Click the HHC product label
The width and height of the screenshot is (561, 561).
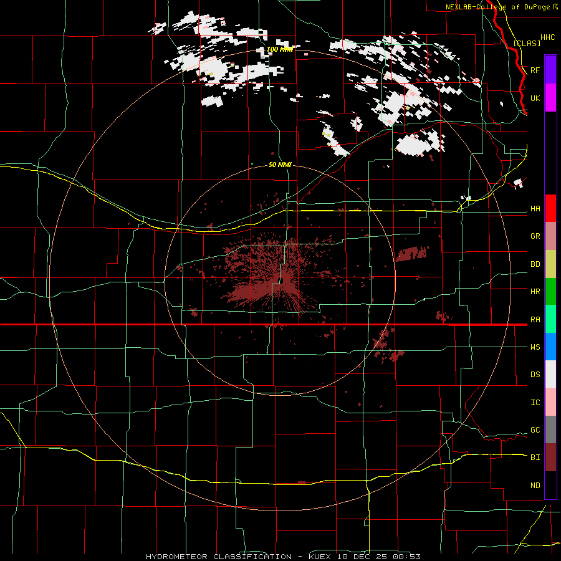tap(547, 37)
